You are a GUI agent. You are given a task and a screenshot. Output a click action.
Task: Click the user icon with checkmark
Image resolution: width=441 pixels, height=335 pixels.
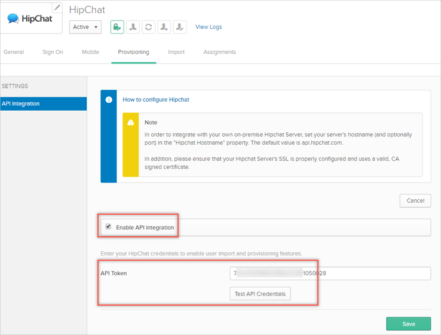point(179,27)
